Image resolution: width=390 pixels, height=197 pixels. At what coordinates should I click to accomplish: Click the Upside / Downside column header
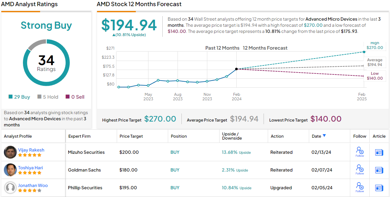coord(232,136)
